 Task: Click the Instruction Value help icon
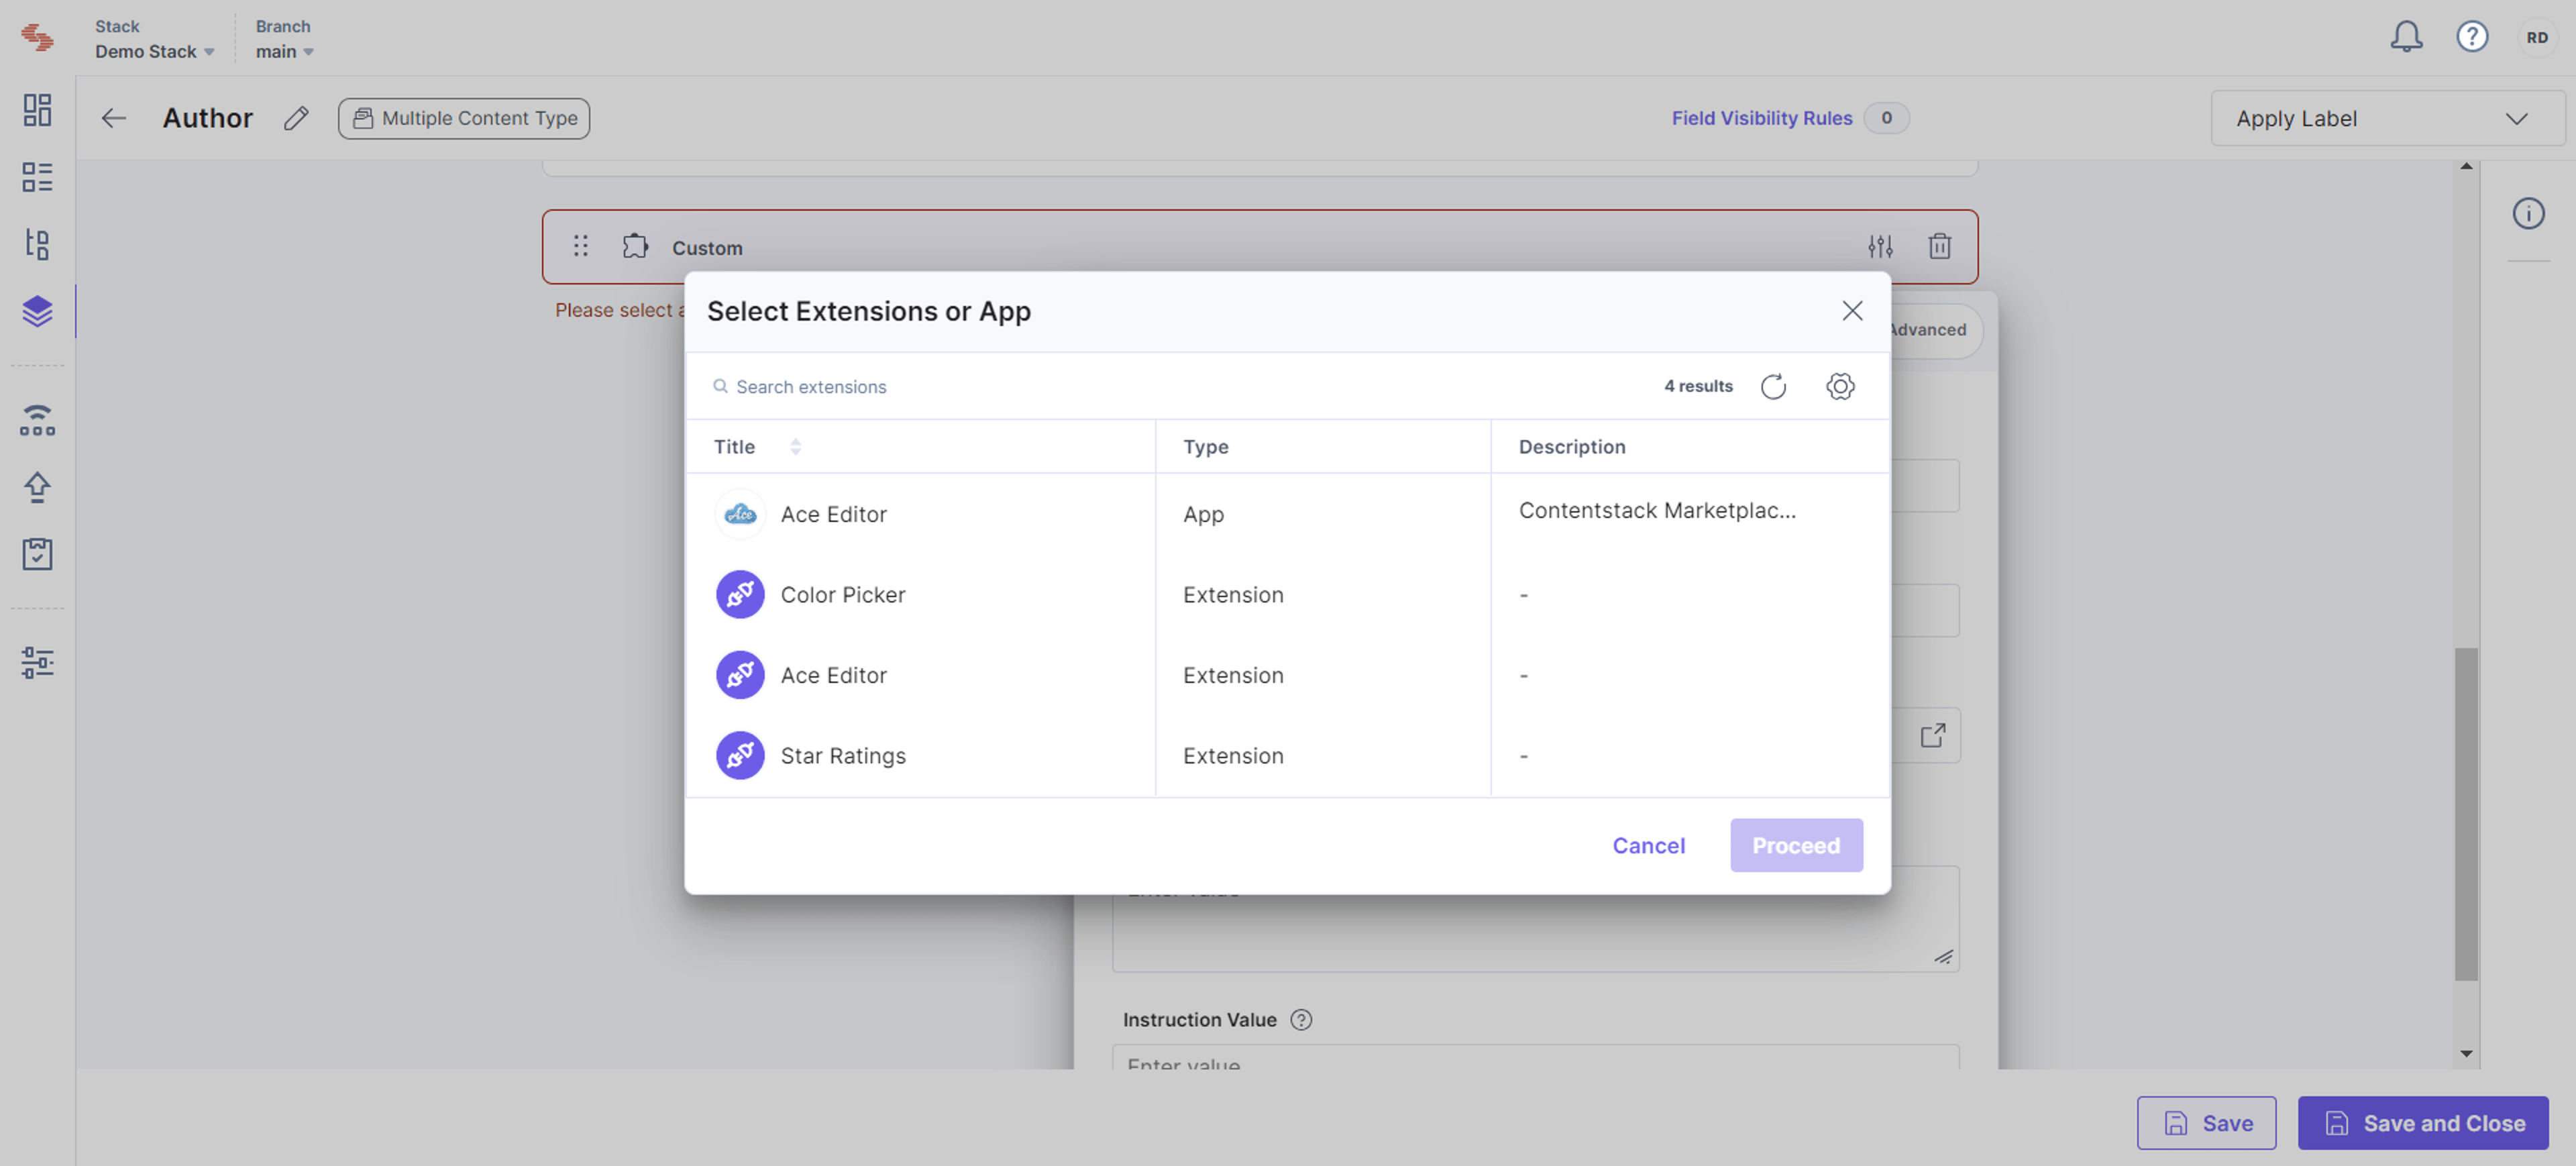1301,1020
